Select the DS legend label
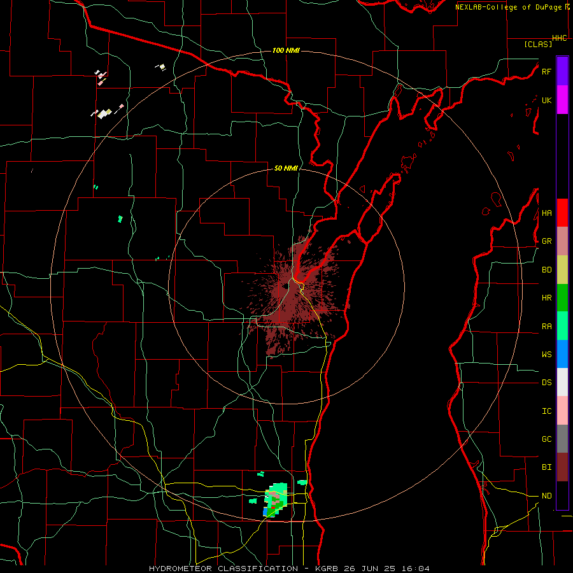The height and width of the screenshot is (573, 573). [x=546, y=383]
